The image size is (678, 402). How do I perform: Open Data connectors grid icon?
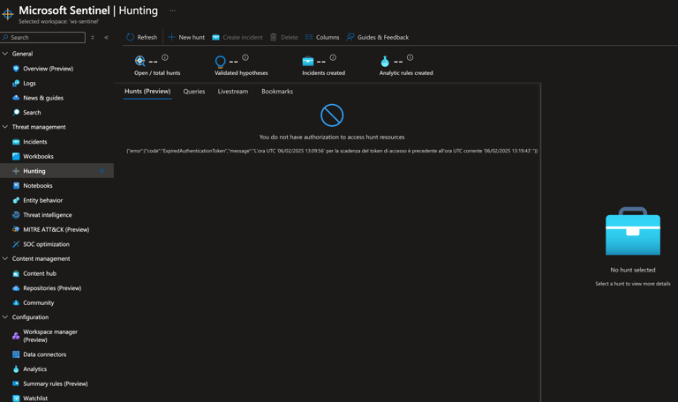(16, 354)
